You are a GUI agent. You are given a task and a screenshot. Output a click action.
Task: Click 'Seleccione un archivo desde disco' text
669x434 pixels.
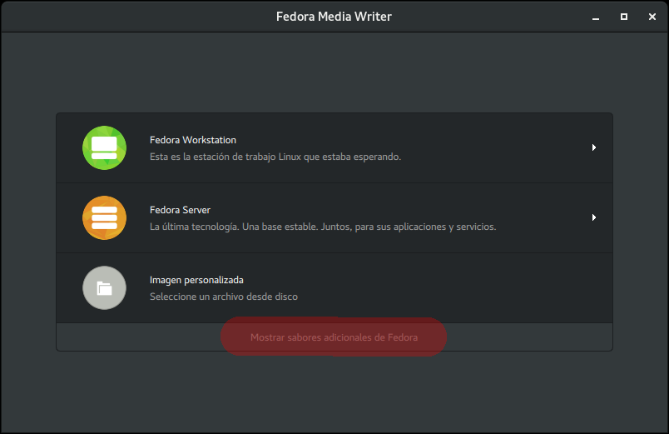(x=224, y=297)
